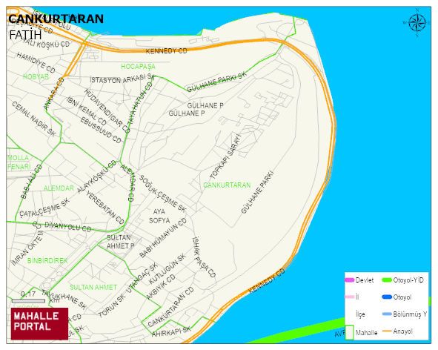This screenshot has height=350, width=438.
Task: Click the GÜLHANE PARKI diagonal label
Action: (258, 193)
